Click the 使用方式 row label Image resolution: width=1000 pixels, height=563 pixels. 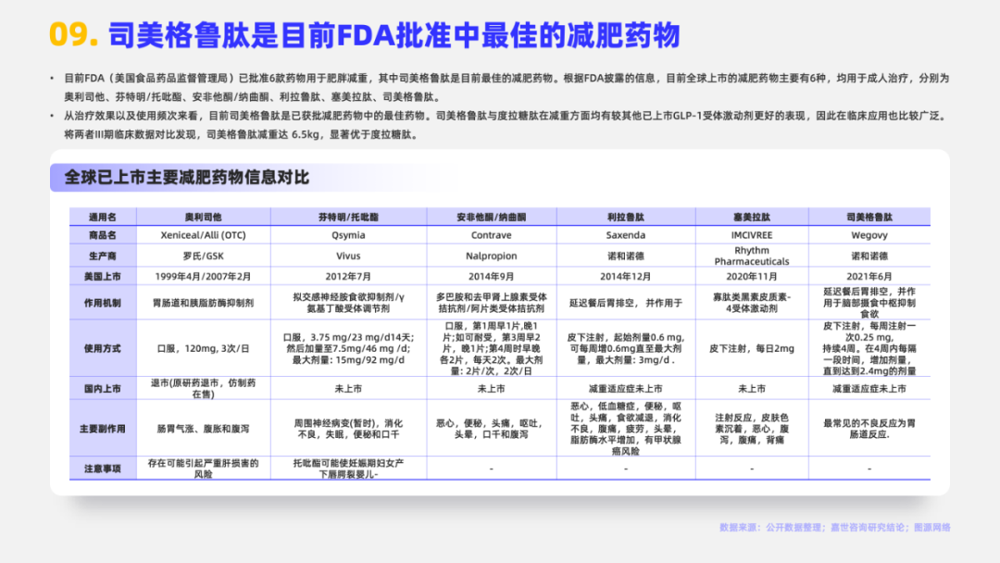103,349
